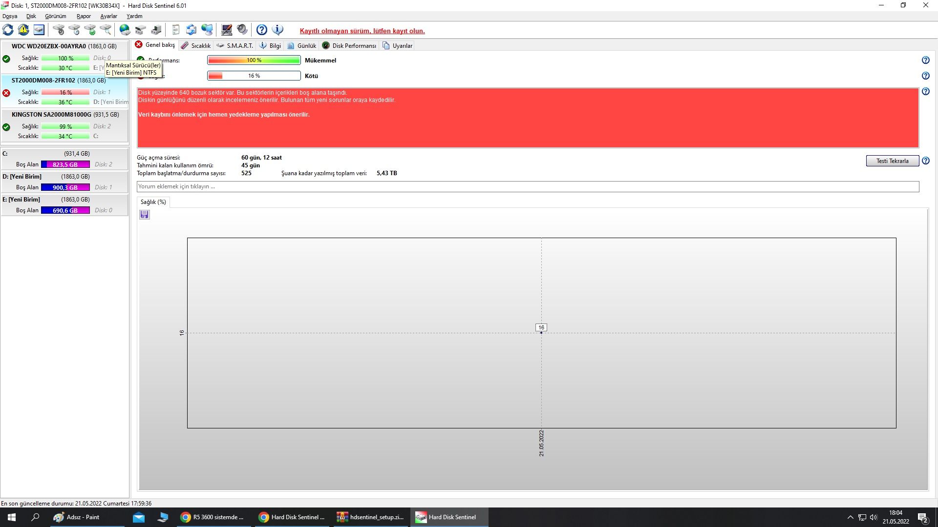Click the unregistered version registration link

(x=362, y=31)
